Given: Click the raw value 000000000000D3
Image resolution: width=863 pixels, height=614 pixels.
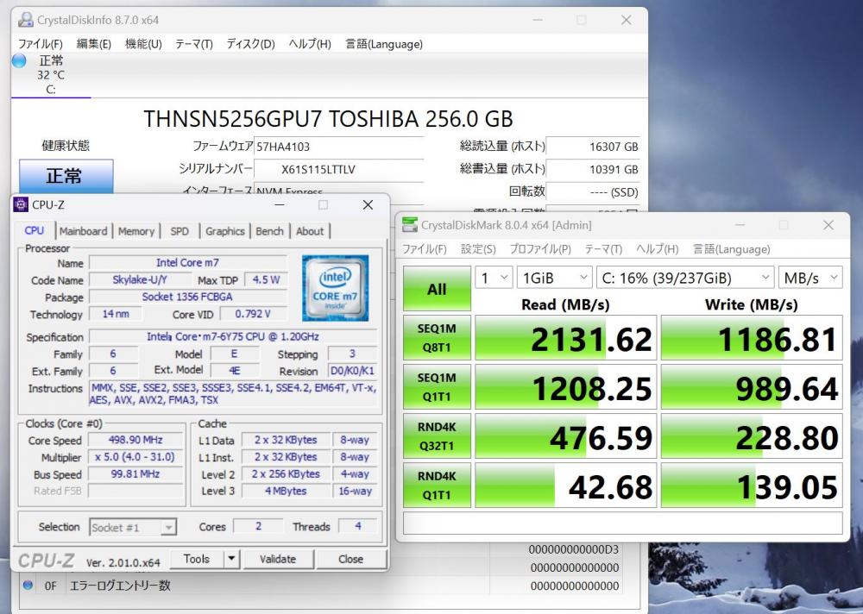Looking at the screenshot, I should [x=574, y=549].
